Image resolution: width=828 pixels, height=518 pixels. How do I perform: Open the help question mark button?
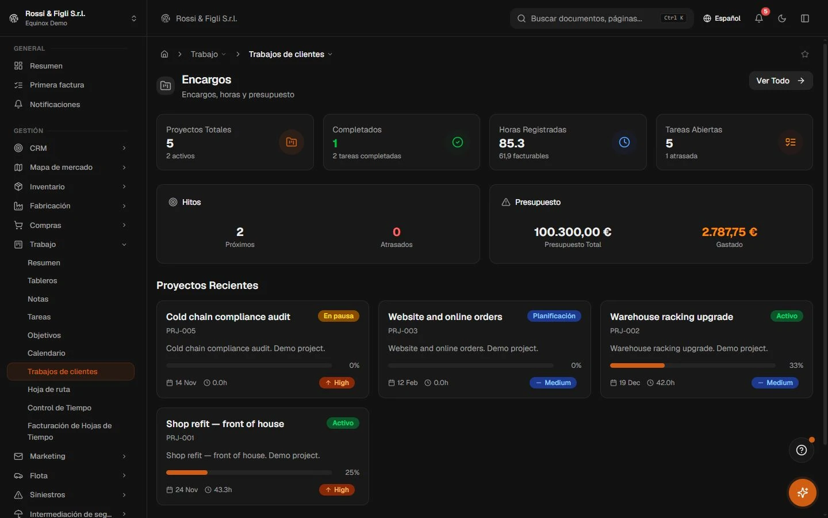tap(802, 450)
